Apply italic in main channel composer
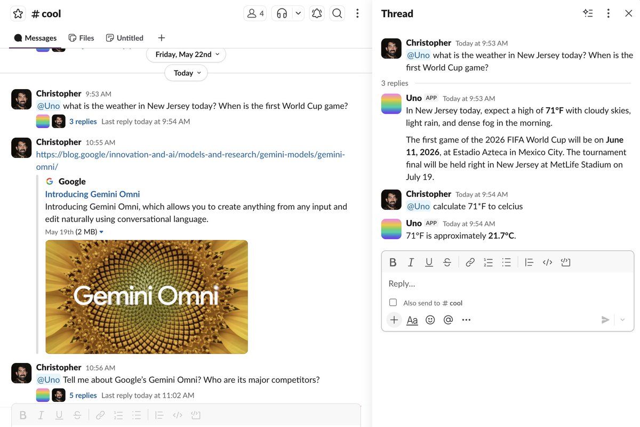 tap(41, 415)
